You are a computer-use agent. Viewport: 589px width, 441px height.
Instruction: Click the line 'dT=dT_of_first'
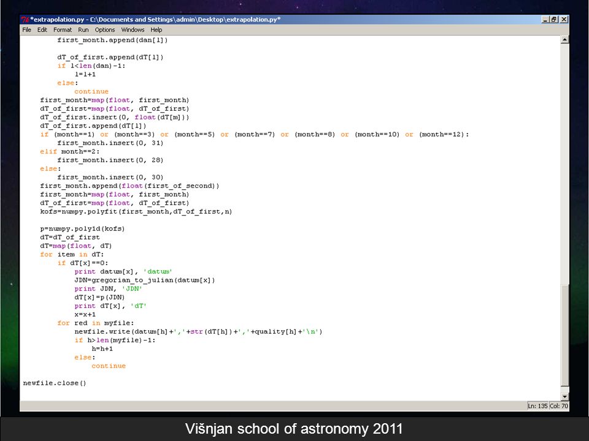[x=70, y=238]
